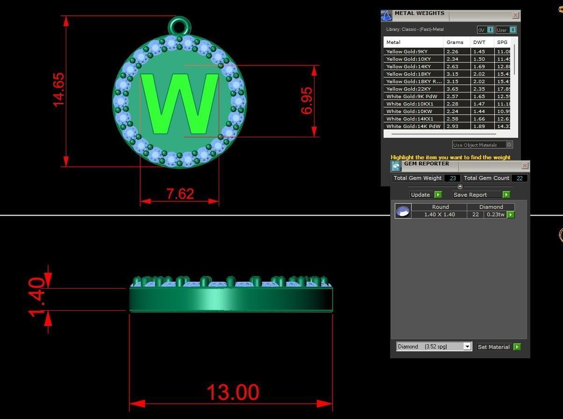Click the 14.65 height dimension label
This screenshot has width=563, height=419.
(58, 90)
